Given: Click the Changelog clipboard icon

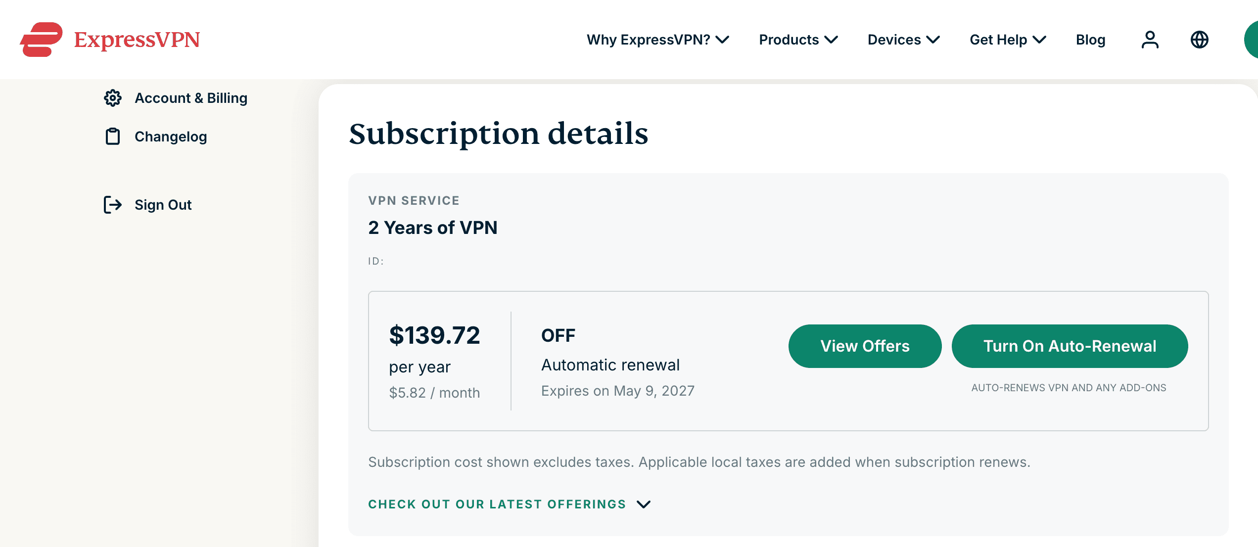Looking at the screenshot, I should [113, 137].
